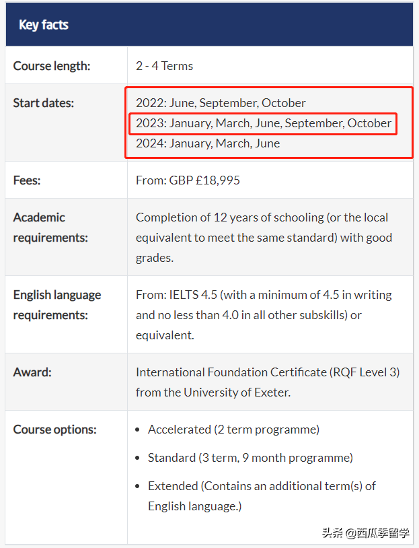Select the Course options label

pos(55,430)
